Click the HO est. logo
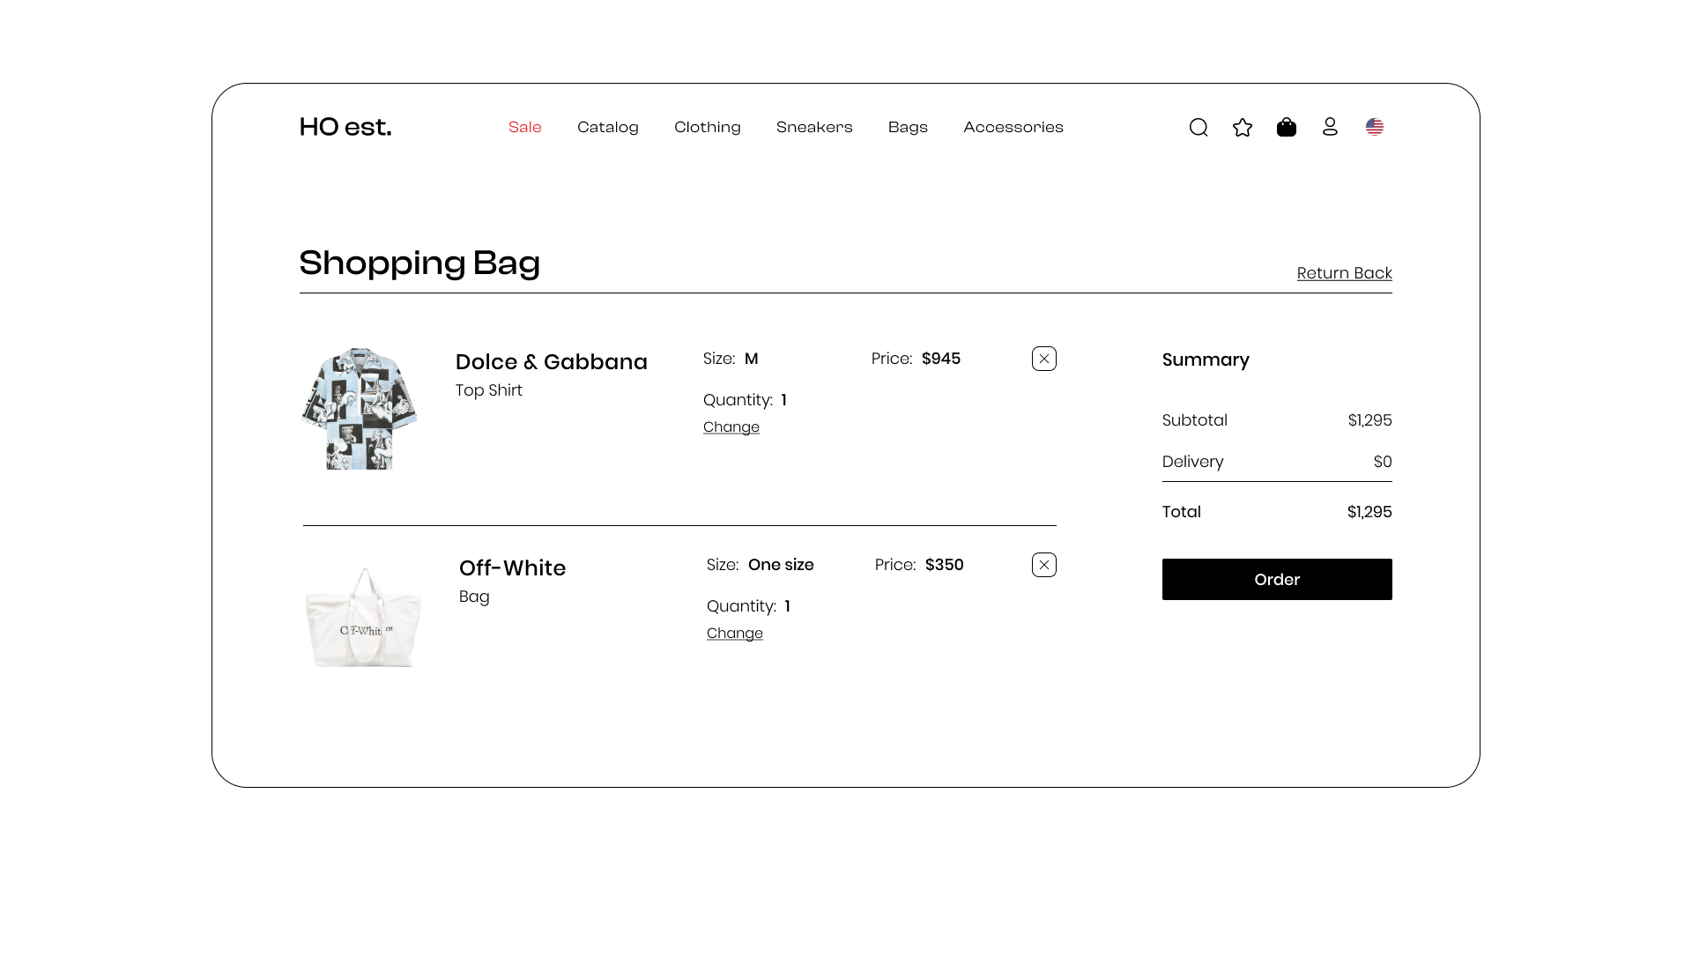1692x964 pixels. tap(345, 127)
